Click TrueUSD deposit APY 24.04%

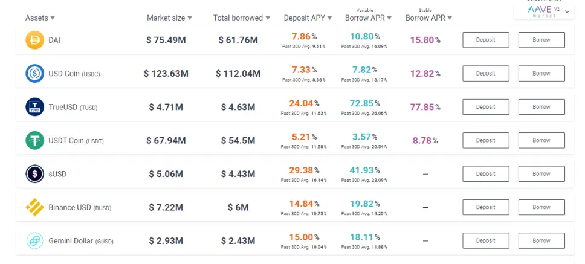pos(304,103)
